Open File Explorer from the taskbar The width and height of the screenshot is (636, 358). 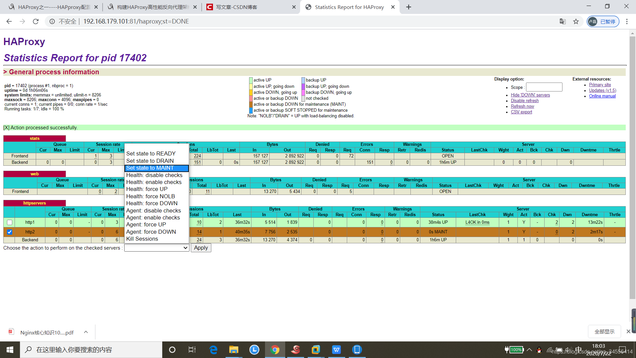234,350
